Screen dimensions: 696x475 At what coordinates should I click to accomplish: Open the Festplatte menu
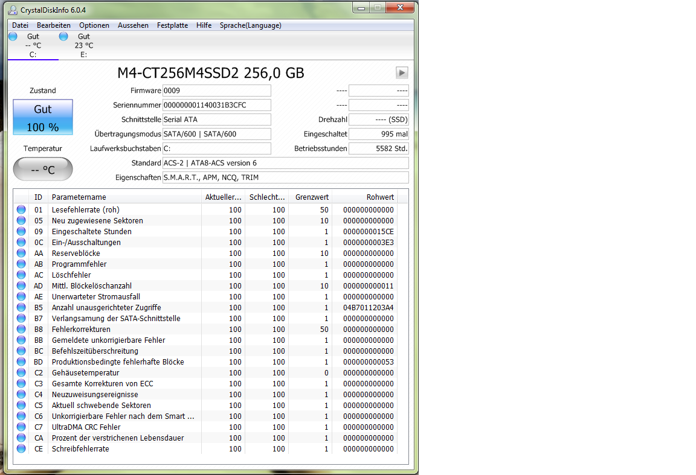172,25
